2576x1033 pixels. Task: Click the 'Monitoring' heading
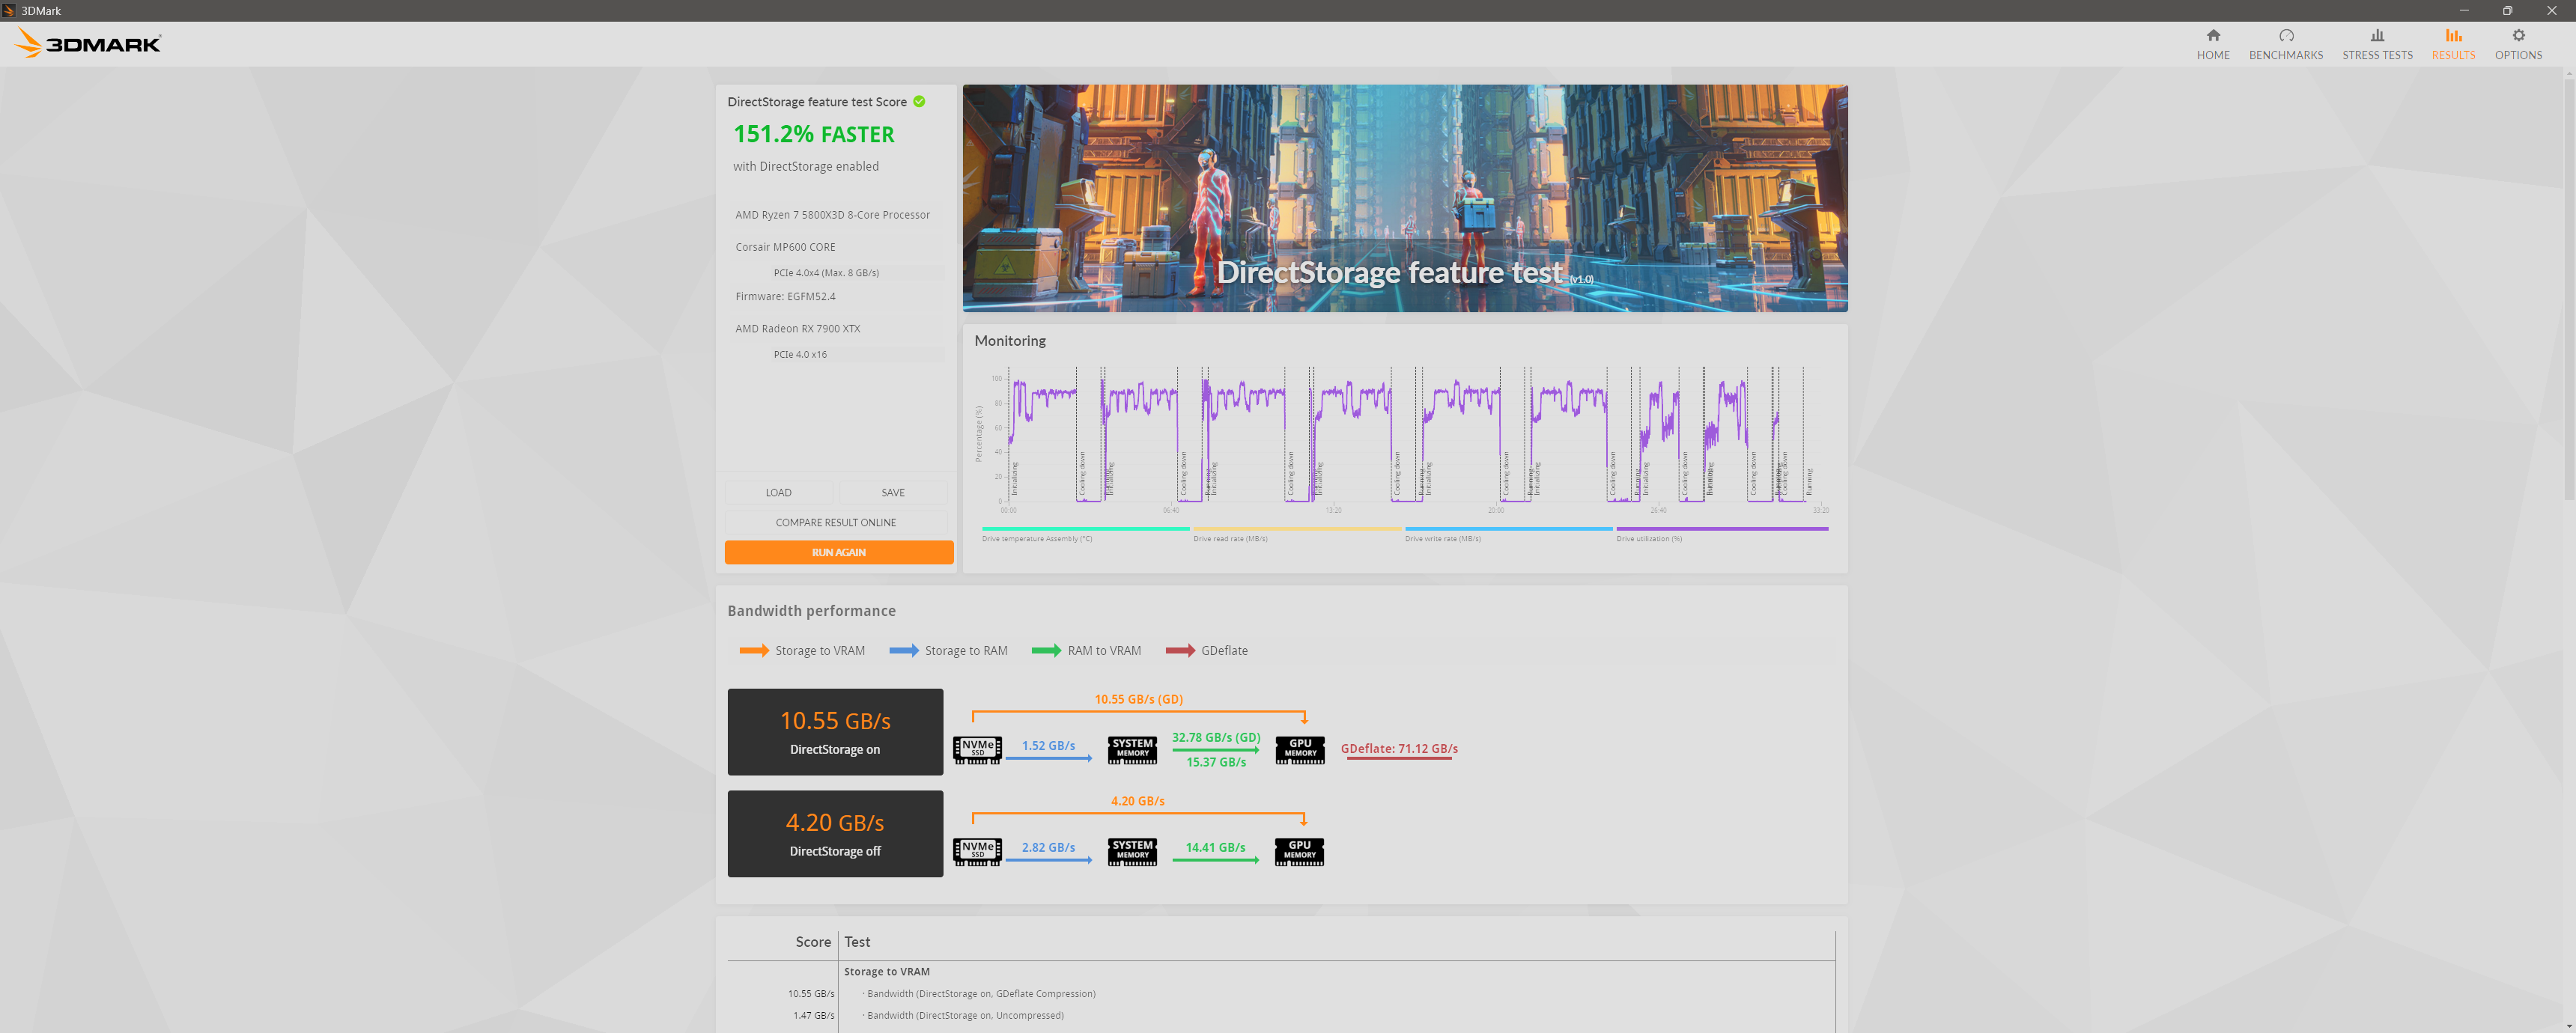(1009, 341)
